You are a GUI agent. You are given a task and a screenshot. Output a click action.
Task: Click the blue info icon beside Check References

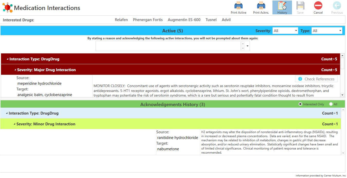pyautogui.click(x=300, y=79)
